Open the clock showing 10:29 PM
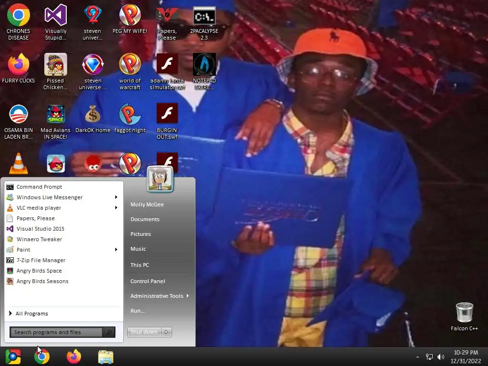 click(466, 353)
